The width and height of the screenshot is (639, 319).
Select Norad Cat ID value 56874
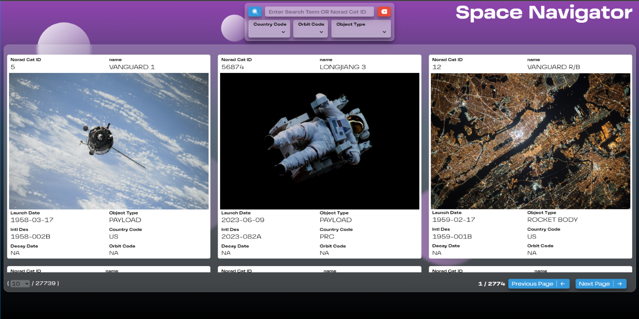[233, 67]
